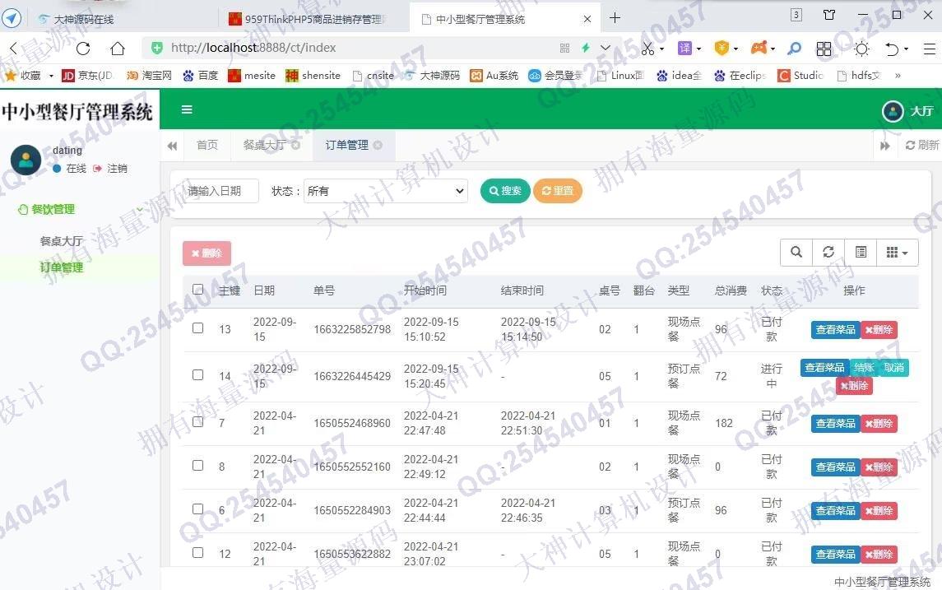Click the browser search magnifier icon
This screenshot has width=942, height=590.
tap(794, 48)
